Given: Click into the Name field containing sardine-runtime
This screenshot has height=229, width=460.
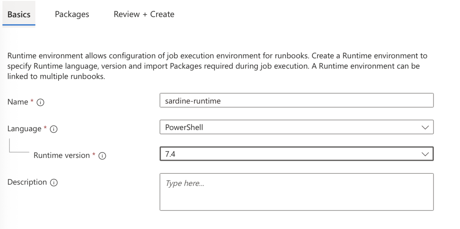Looking at the screenshot, I should [296, 100].
